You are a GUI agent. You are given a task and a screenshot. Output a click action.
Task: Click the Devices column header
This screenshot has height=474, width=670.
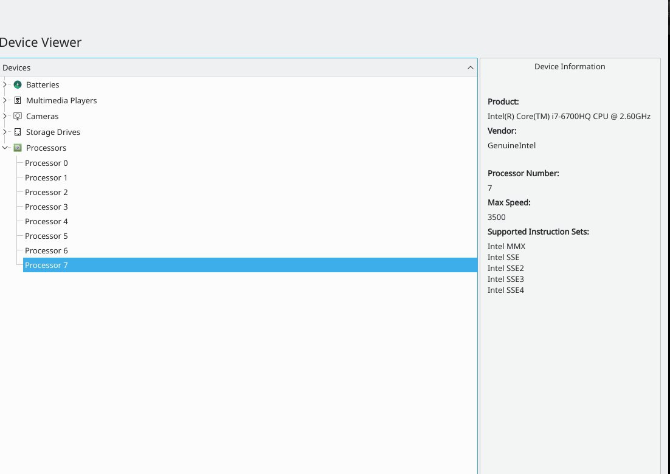pos(238,67)
